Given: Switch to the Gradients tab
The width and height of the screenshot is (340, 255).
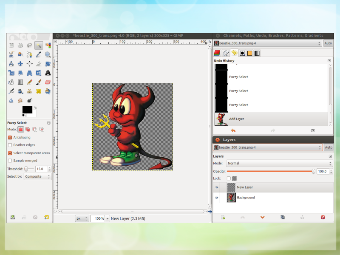Looking at the screenshot, I should [257, 53].
